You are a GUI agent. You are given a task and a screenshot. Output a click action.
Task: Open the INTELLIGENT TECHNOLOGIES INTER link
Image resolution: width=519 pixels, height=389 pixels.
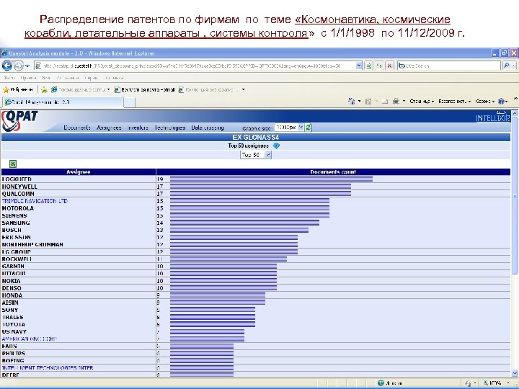click(48, 368)
